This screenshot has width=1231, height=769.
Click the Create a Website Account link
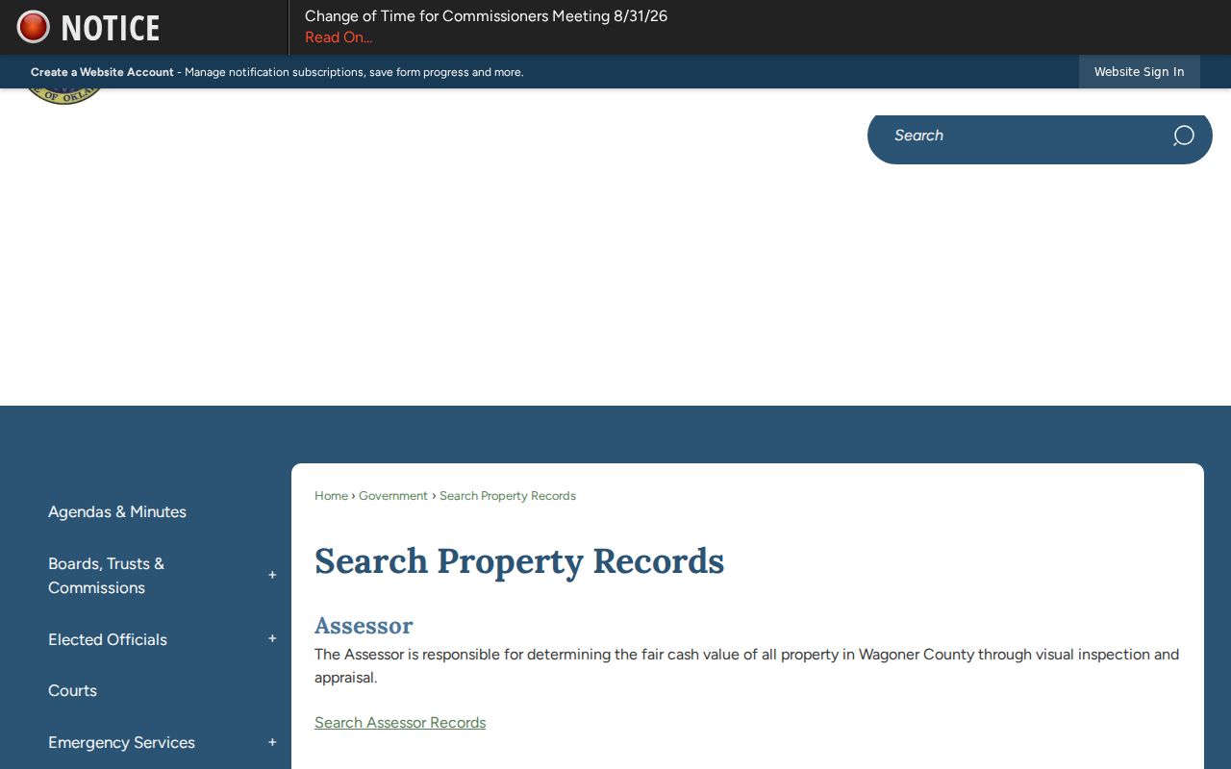(x=102, y=72)
